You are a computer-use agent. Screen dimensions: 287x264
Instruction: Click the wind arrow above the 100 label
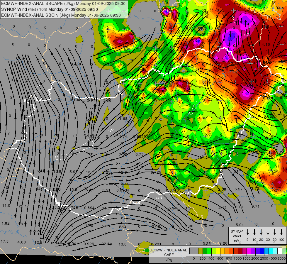(x=281, y=232)
